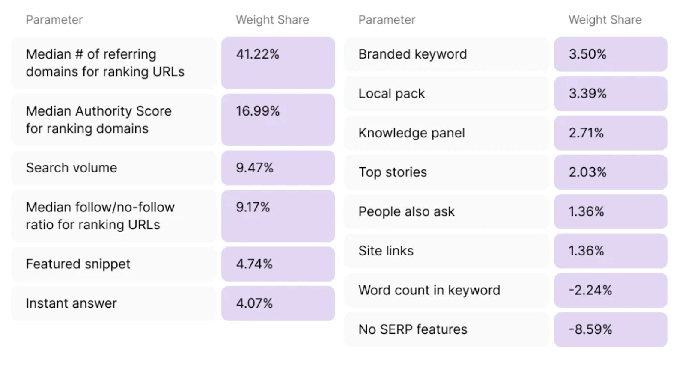Viewport: 685px width, 365px height.
Task: Click the 9.47% weight cell
Action: pyautogui.click(x=278, y=168)
